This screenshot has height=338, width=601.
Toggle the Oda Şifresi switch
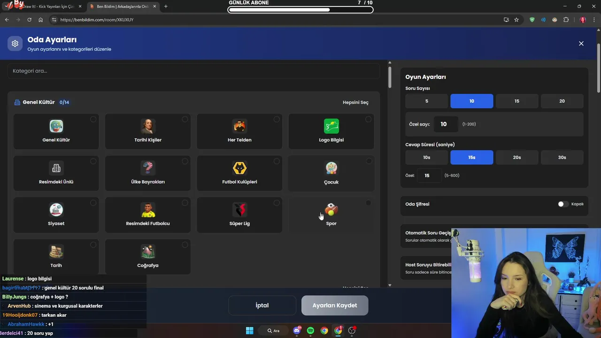(x=563, y=204)
